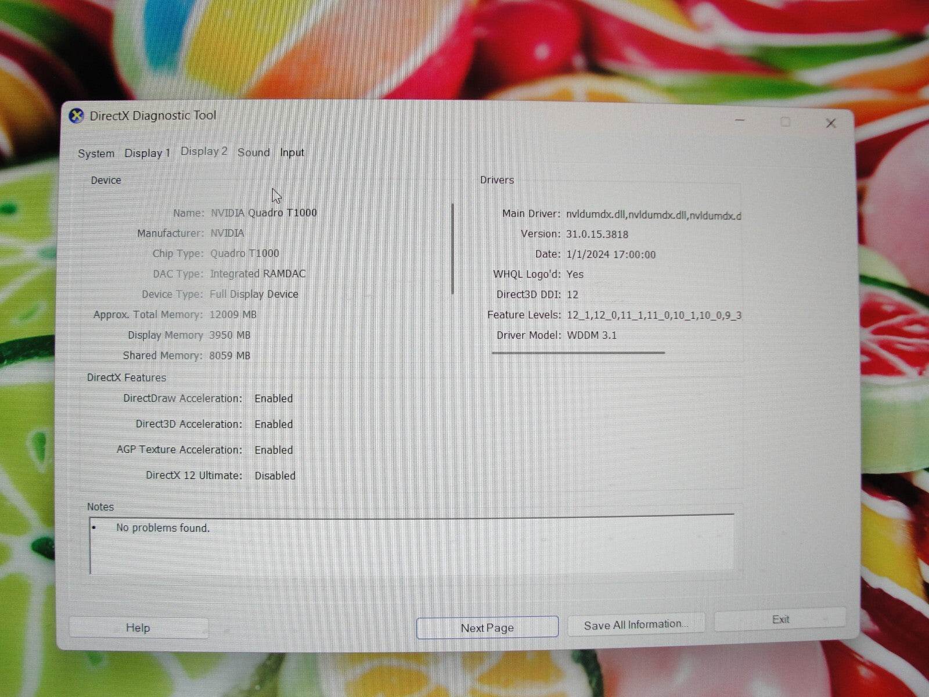Open the Help dialog
929x697 pixels.
[x=138, y=627]
